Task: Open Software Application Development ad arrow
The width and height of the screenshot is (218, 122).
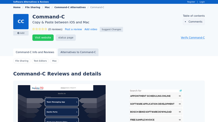Action: 180,104
